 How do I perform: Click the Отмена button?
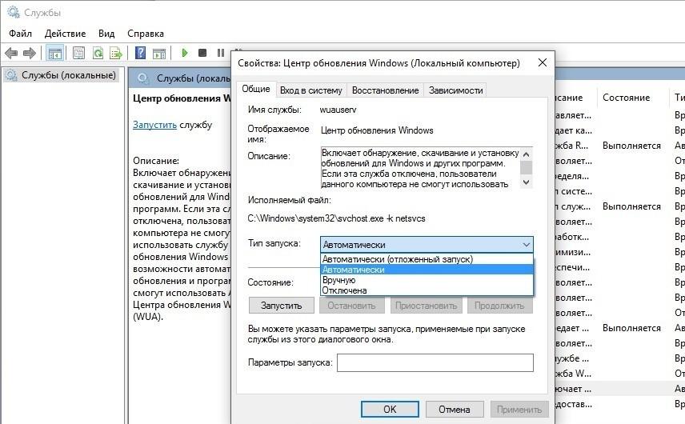(x=455, y=409)
